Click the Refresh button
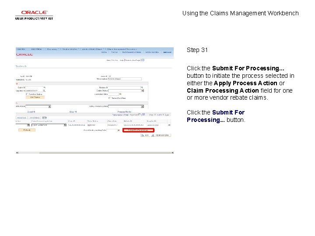The height and width of the screenshot is (236, 315). [x=27, y=130]
